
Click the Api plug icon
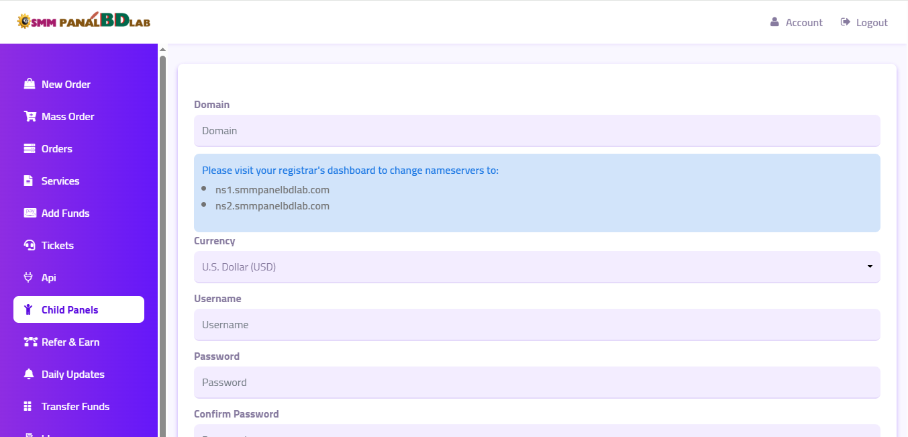click(28, 277)
